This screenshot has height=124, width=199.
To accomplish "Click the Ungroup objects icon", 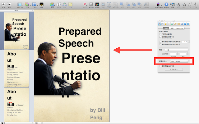I will point(115,5).
